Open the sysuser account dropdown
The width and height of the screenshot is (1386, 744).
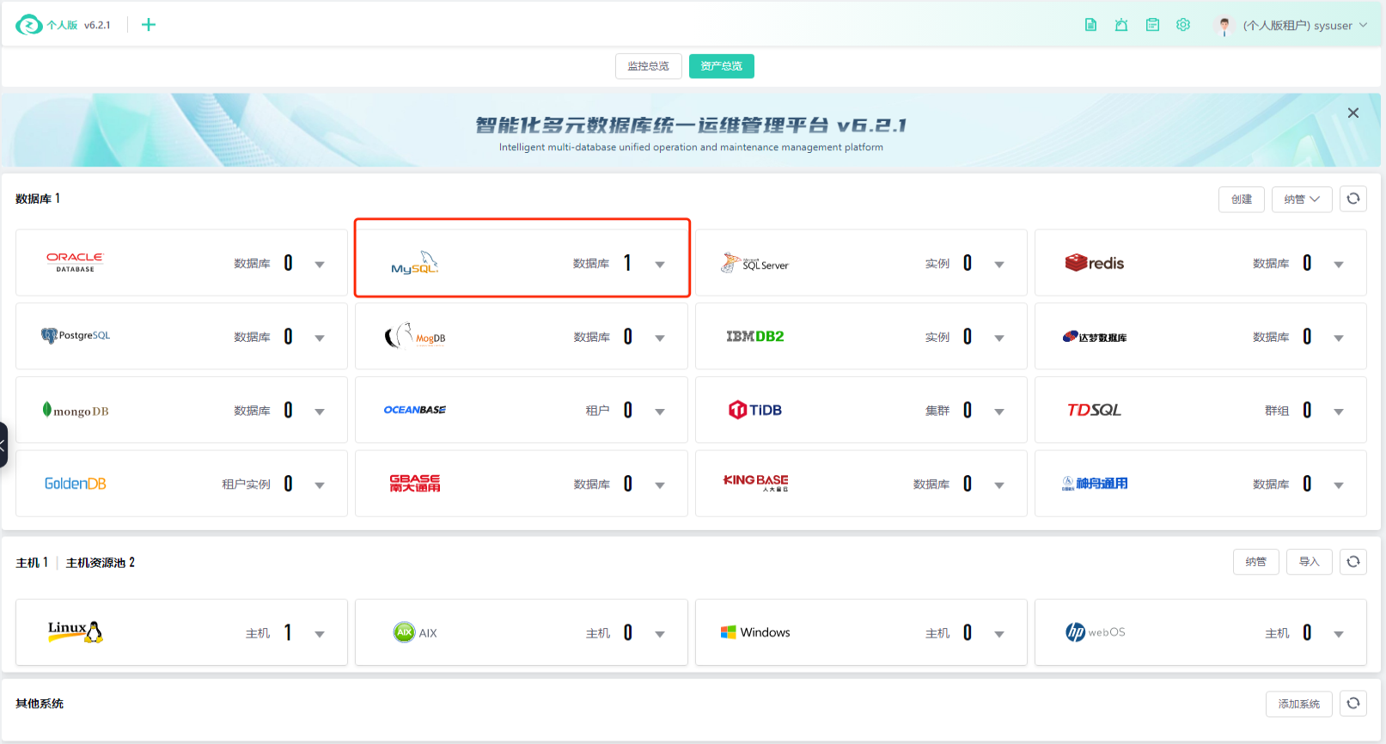(x=1305, y=26)
